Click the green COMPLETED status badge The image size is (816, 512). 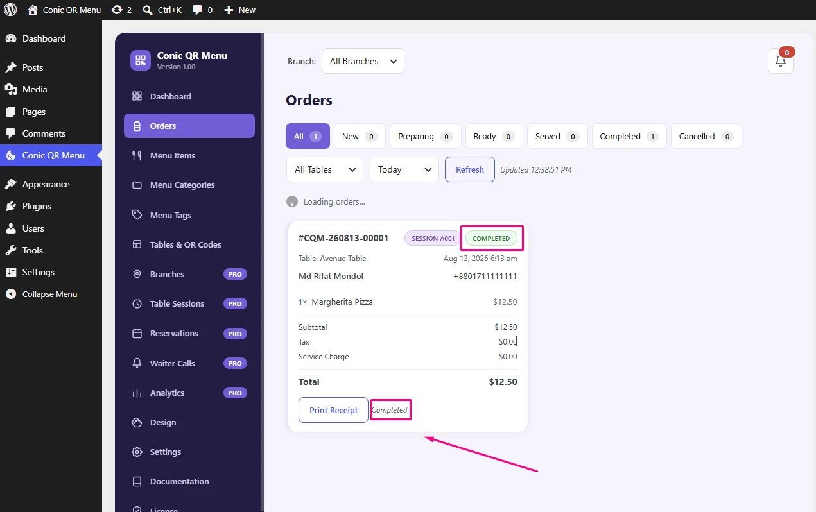coord(491,238)
